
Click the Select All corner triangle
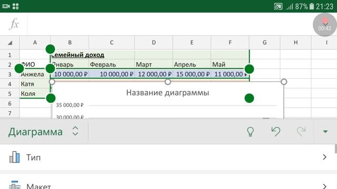(10, 43)
